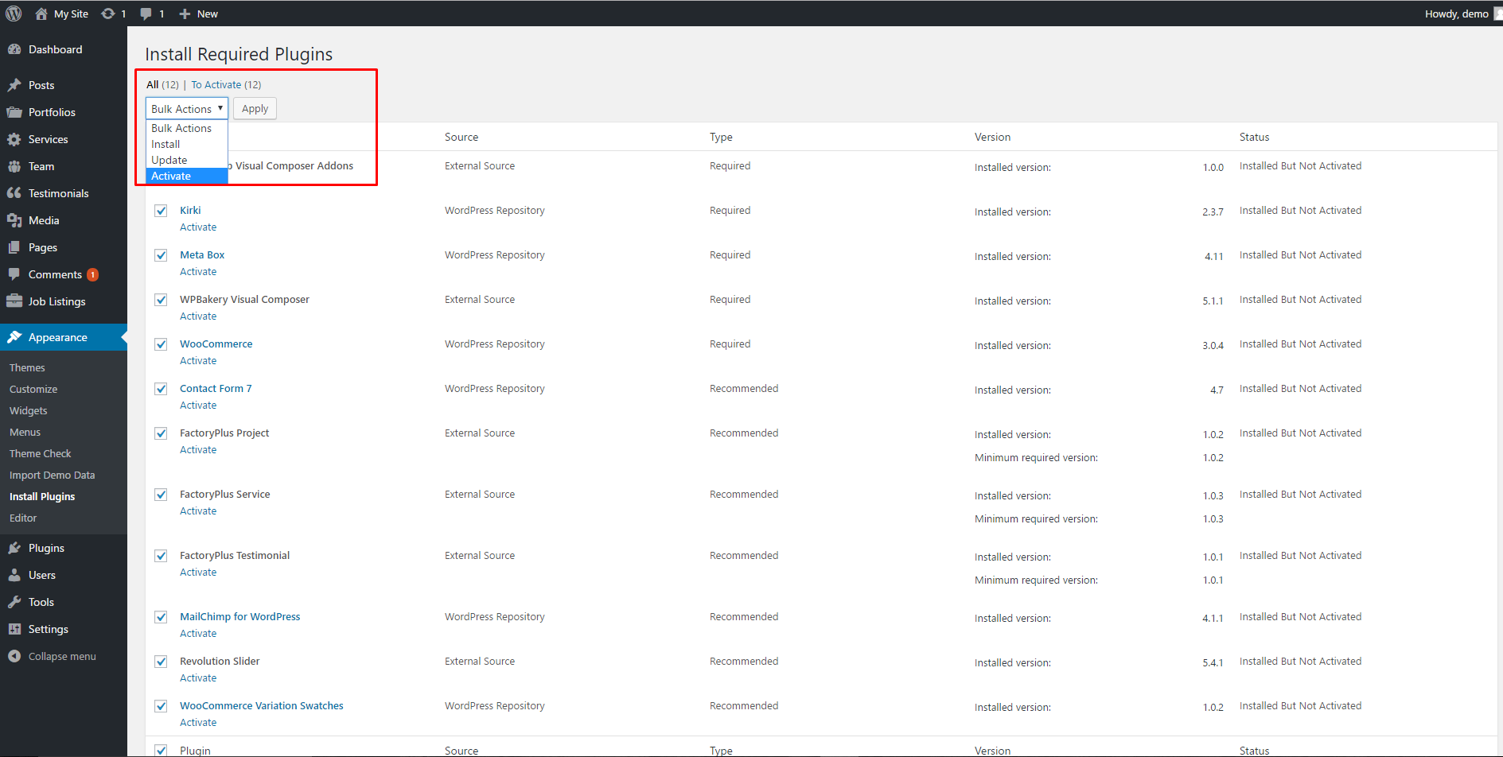Click the Apply button
1503x757 pixels.
click(255, 108)
